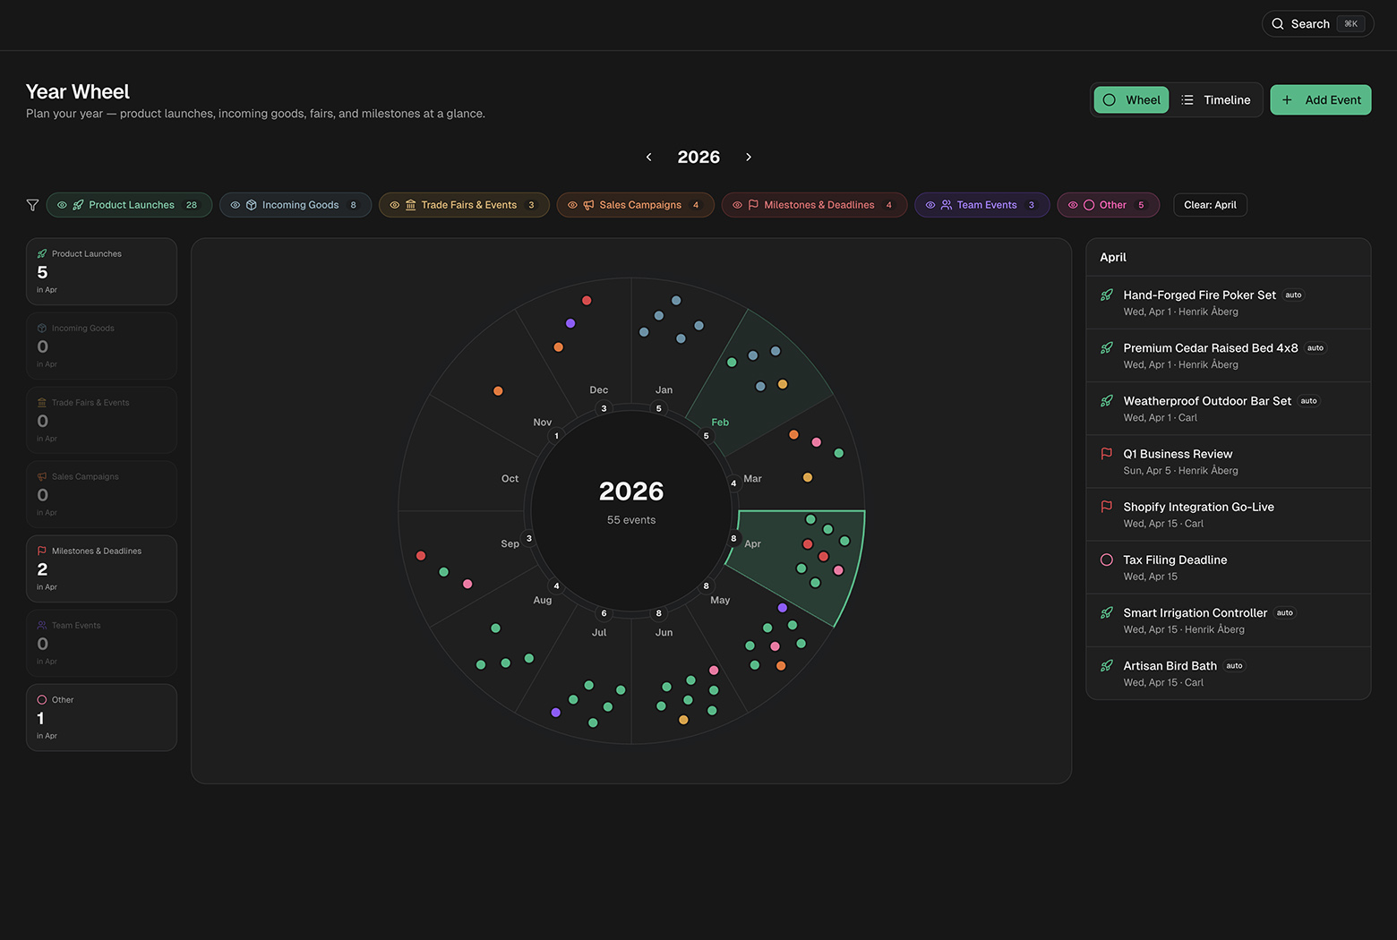Viewport: 1397px width, 940px height.
Task: Click Clear: April to remove month filter
Action: tap(1210, 205)
